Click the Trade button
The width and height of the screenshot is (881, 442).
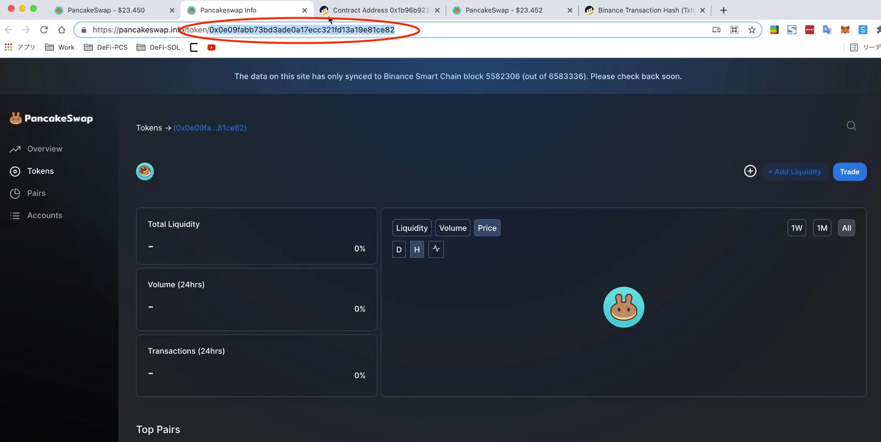(850, 172)
